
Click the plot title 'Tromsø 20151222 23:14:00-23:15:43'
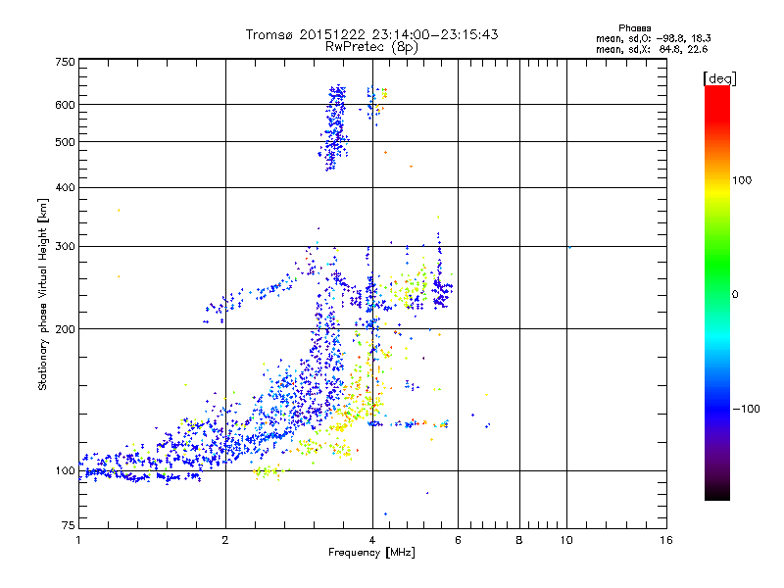(x=371, y=34)
